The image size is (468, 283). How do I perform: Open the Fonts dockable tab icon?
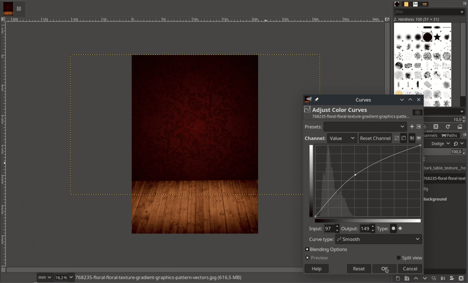click(x=415, y=4)
